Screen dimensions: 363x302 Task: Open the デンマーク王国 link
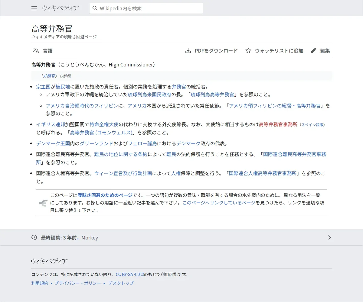coord(53,143)
